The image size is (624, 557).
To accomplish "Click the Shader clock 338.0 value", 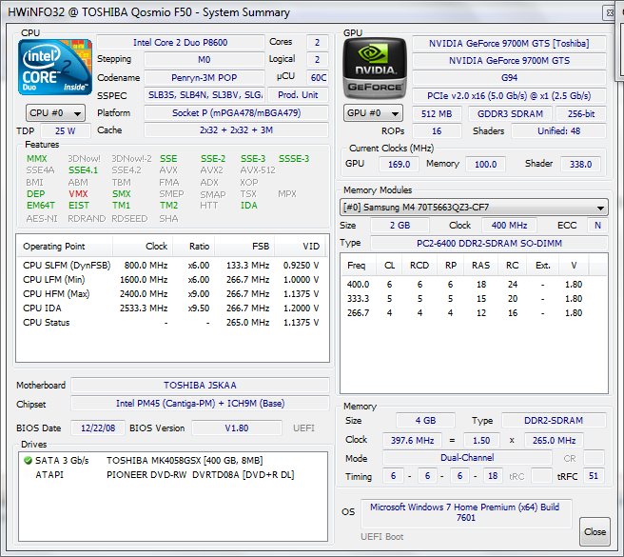I will (580, 164).
